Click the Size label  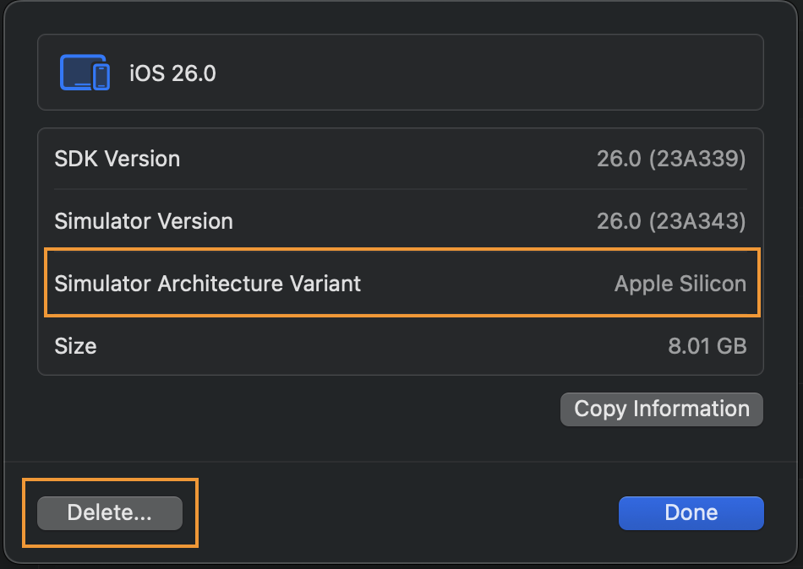[75, 346]
